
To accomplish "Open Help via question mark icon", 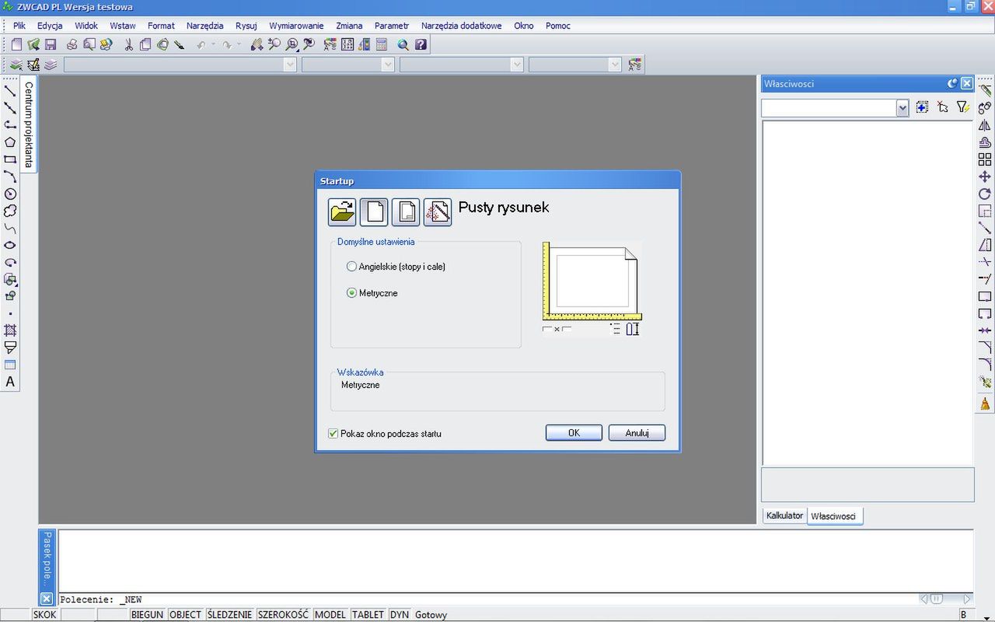I will click(x=421, y=45).
